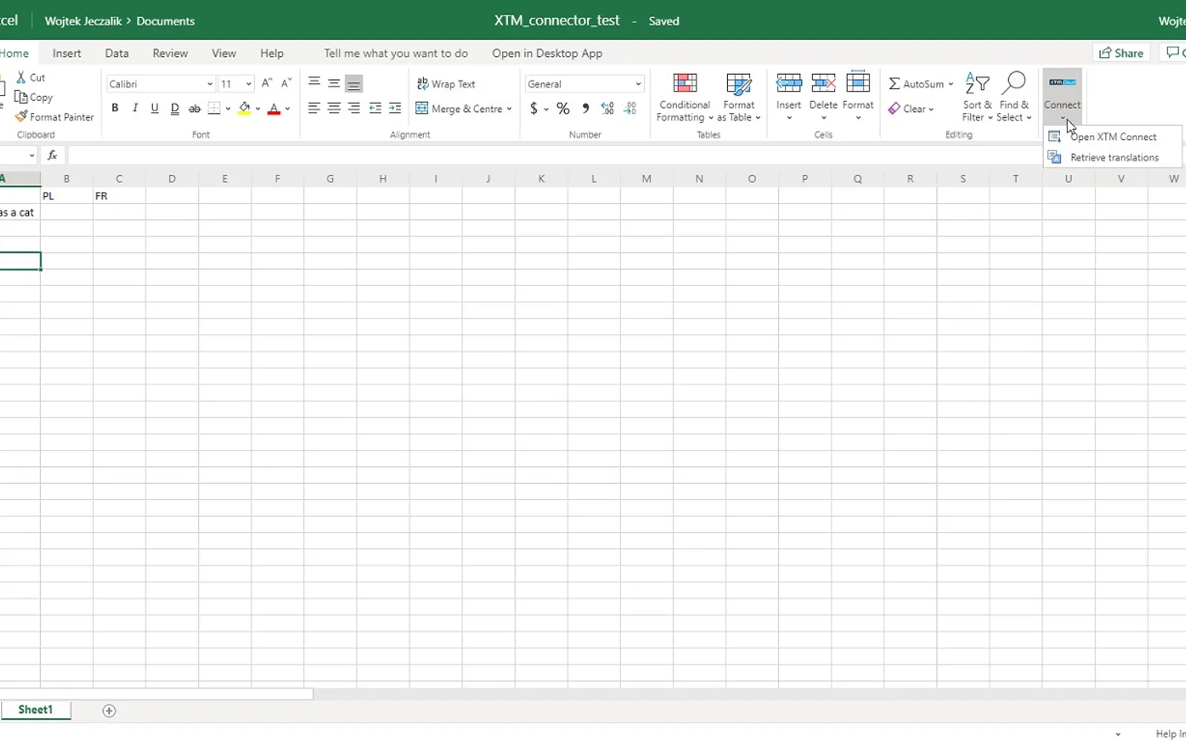Expand the AutoSum dropdown arrow
The image size is (1186, 741).
[x=951, y=84]
